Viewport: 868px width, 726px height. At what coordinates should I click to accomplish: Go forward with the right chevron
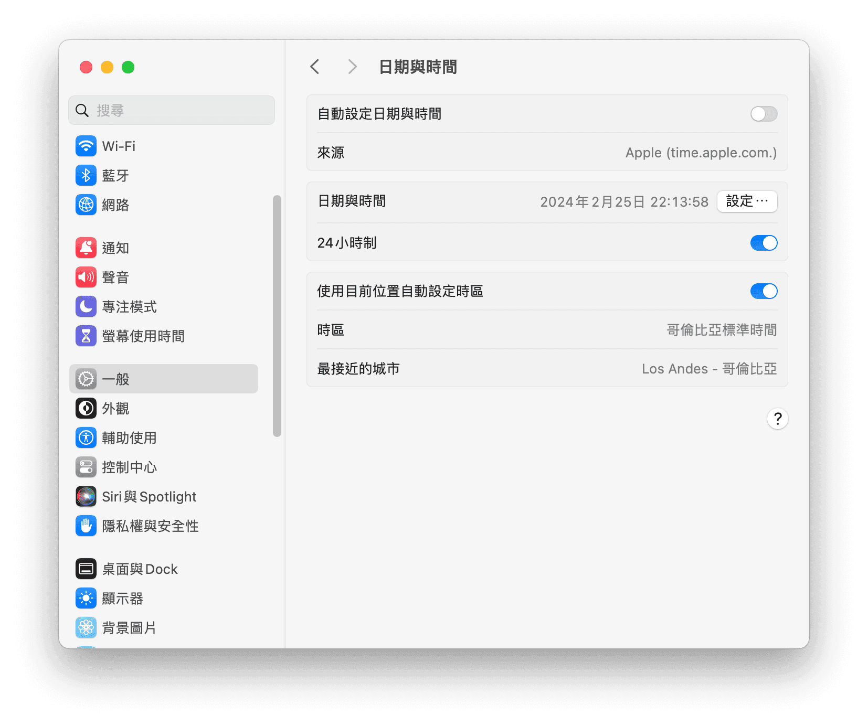[352, 67]
